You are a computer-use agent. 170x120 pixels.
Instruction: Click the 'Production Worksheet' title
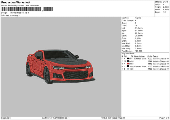pyautogui.click(x=16, y=2)
